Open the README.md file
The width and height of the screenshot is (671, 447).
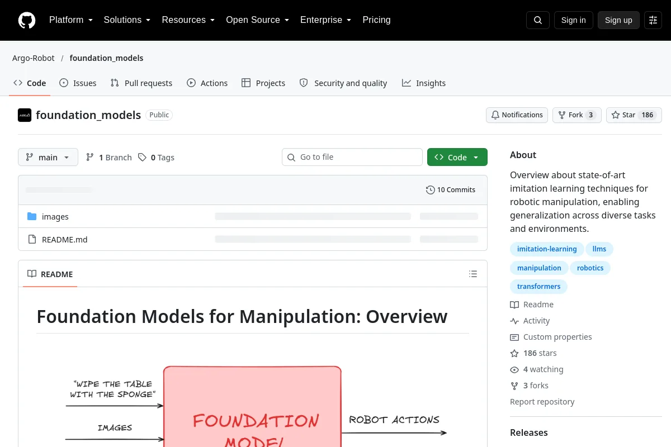coord(65,240)
